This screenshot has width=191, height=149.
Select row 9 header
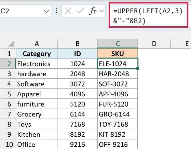[8, 134]
